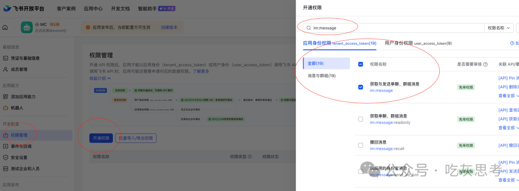
Task: Expand 查看全部 for send_as_bot row
Action: coord(508,180)
